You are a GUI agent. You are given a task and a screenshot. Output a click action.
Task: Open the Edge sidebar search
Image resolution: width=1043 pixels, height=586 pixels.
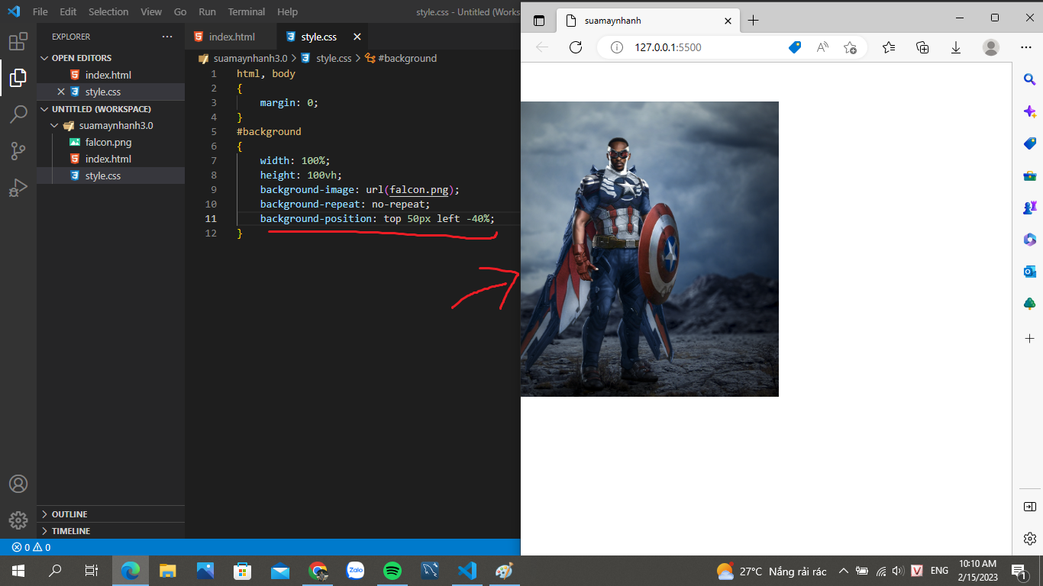pos(1029,79)
